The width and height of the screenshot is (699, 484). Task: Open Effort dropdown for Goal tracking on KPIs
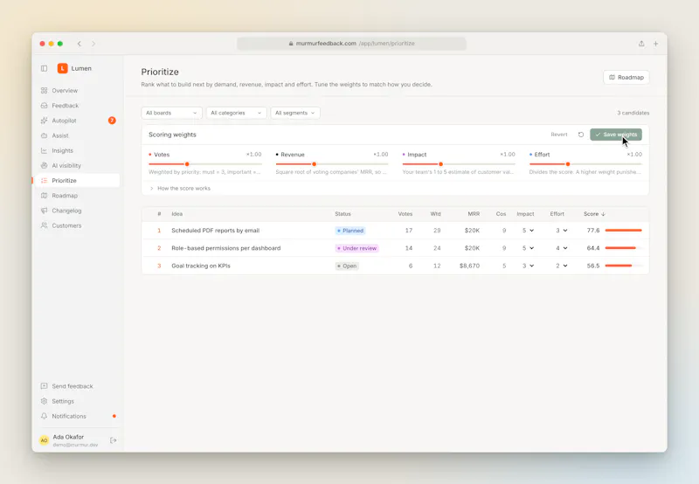(561, 266)
